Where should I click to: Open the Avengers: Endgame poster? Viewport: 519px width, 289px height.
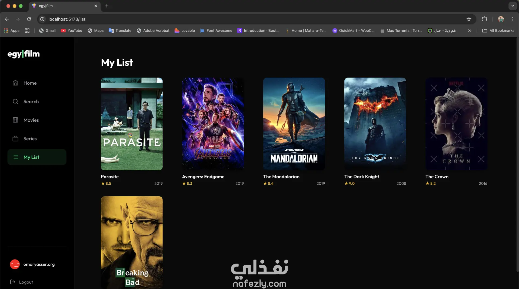(x=213, y=124)
